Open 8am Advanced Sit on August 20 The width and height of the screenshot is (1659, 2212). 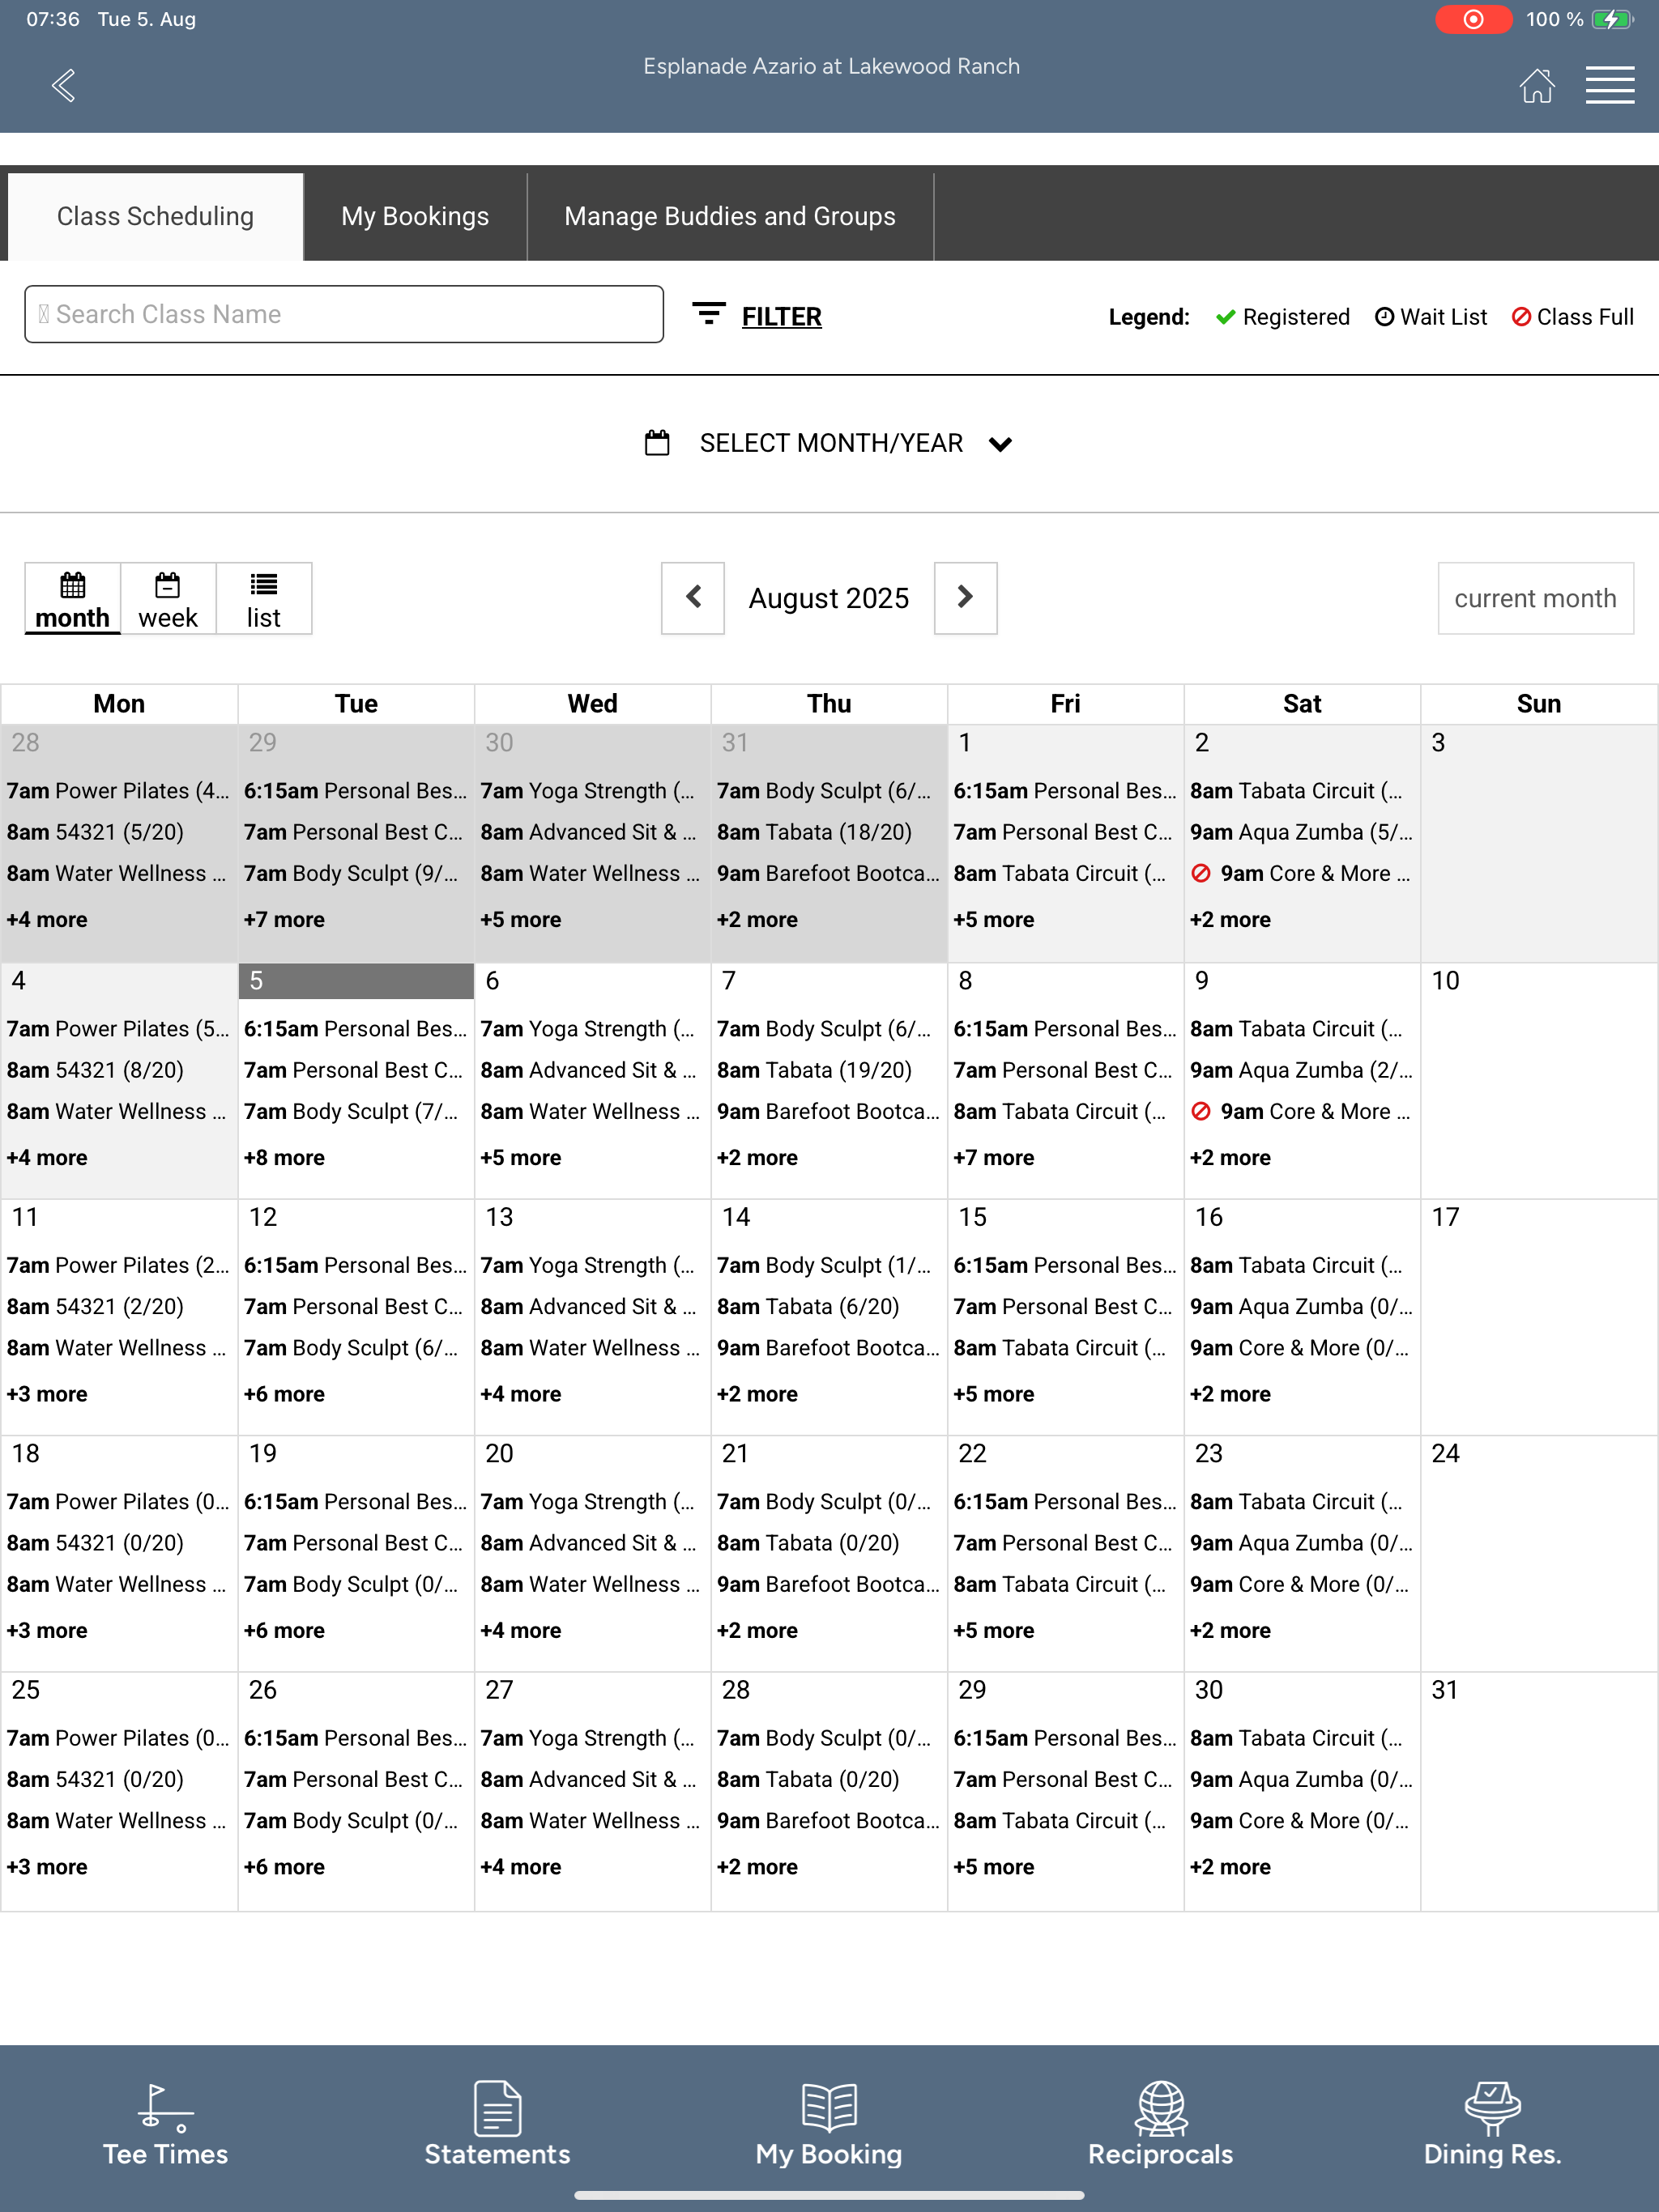(x=588, y=1543)
